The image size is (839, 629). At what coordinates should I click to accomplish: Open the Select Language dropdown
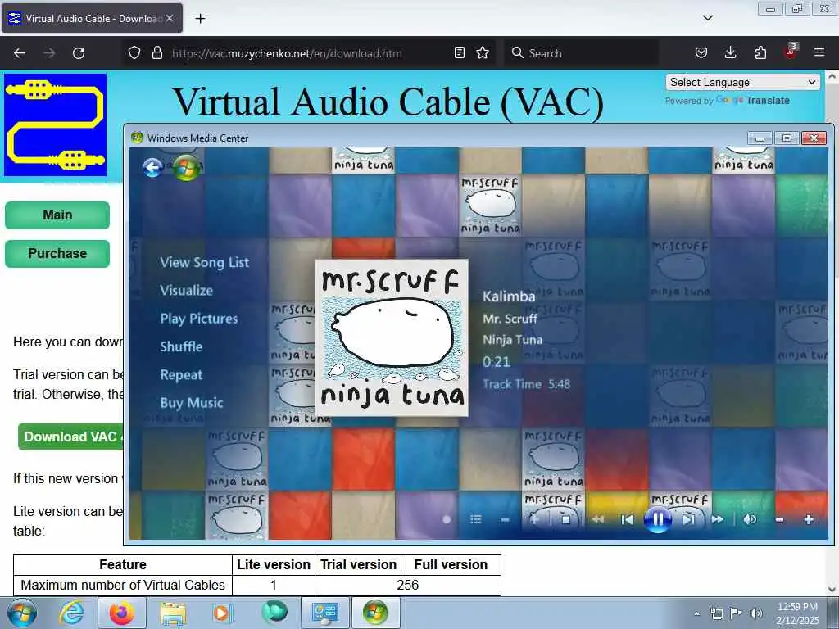pos(742,83)
